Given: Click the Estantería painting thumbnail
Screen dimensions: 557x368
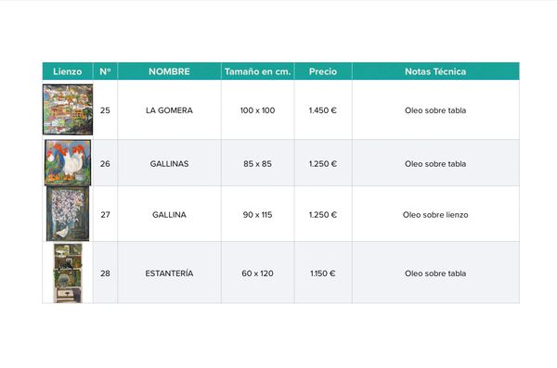Looking at the screenshot, I should (x=68, y=273).
